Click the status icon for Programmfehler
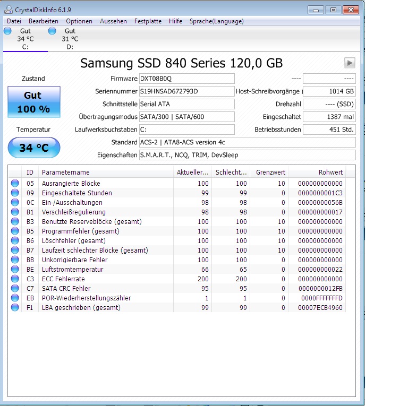This screenshot has height=406, width=408. pos(15,231)
